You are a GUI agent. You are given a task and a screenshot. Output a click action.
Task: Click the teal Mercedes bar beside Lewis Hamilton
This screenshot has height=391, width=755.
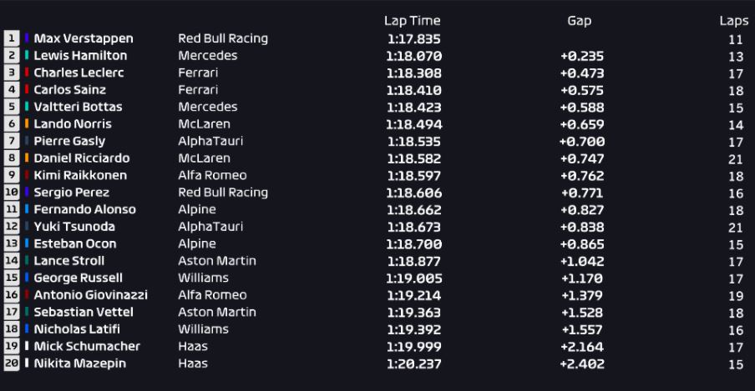coord(27,55)
